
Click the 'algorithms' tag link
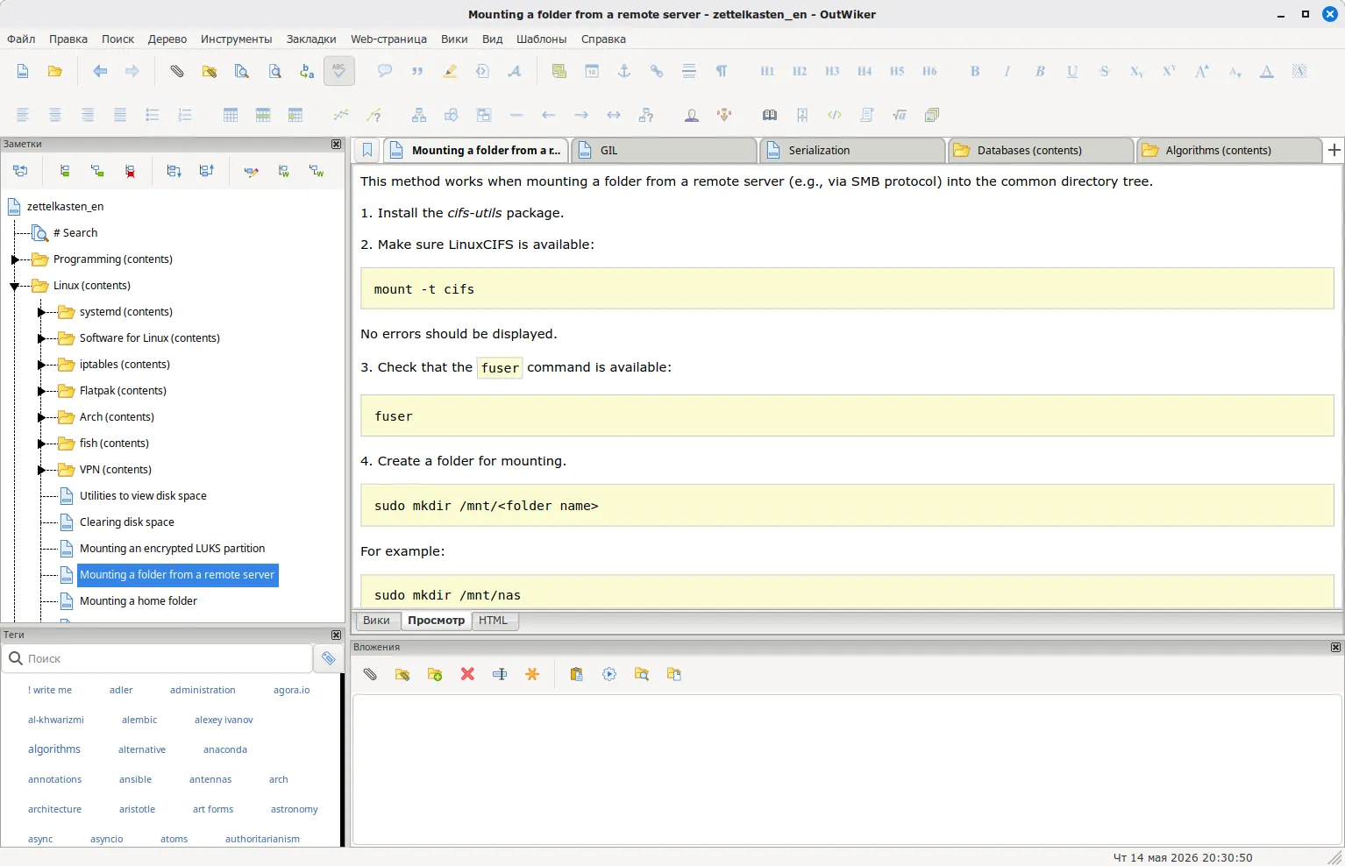pos(54,749)
